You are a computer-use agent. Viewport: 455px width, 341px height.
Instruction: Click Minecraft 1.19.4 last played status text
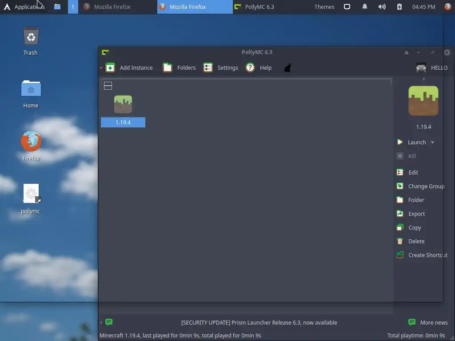pos(180,336)
